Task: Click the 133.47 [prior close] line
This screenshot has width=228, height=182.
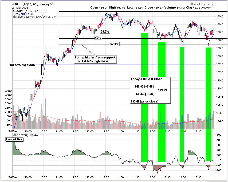Action: coord(144,101)
